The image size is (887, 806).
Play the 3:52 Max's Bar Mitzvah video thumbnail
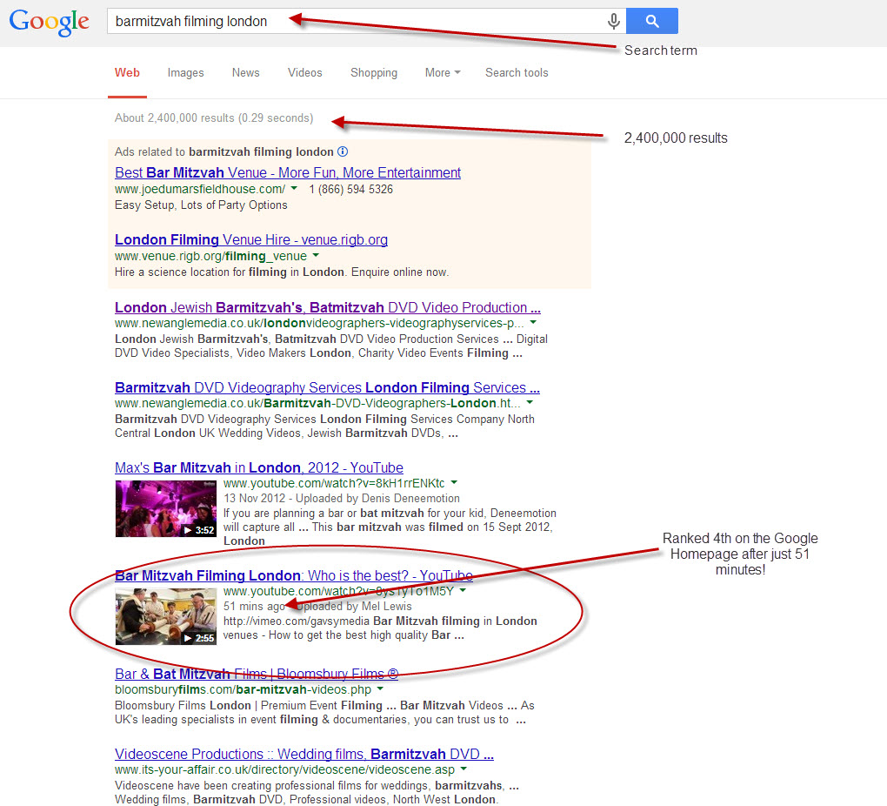[166, 508]
